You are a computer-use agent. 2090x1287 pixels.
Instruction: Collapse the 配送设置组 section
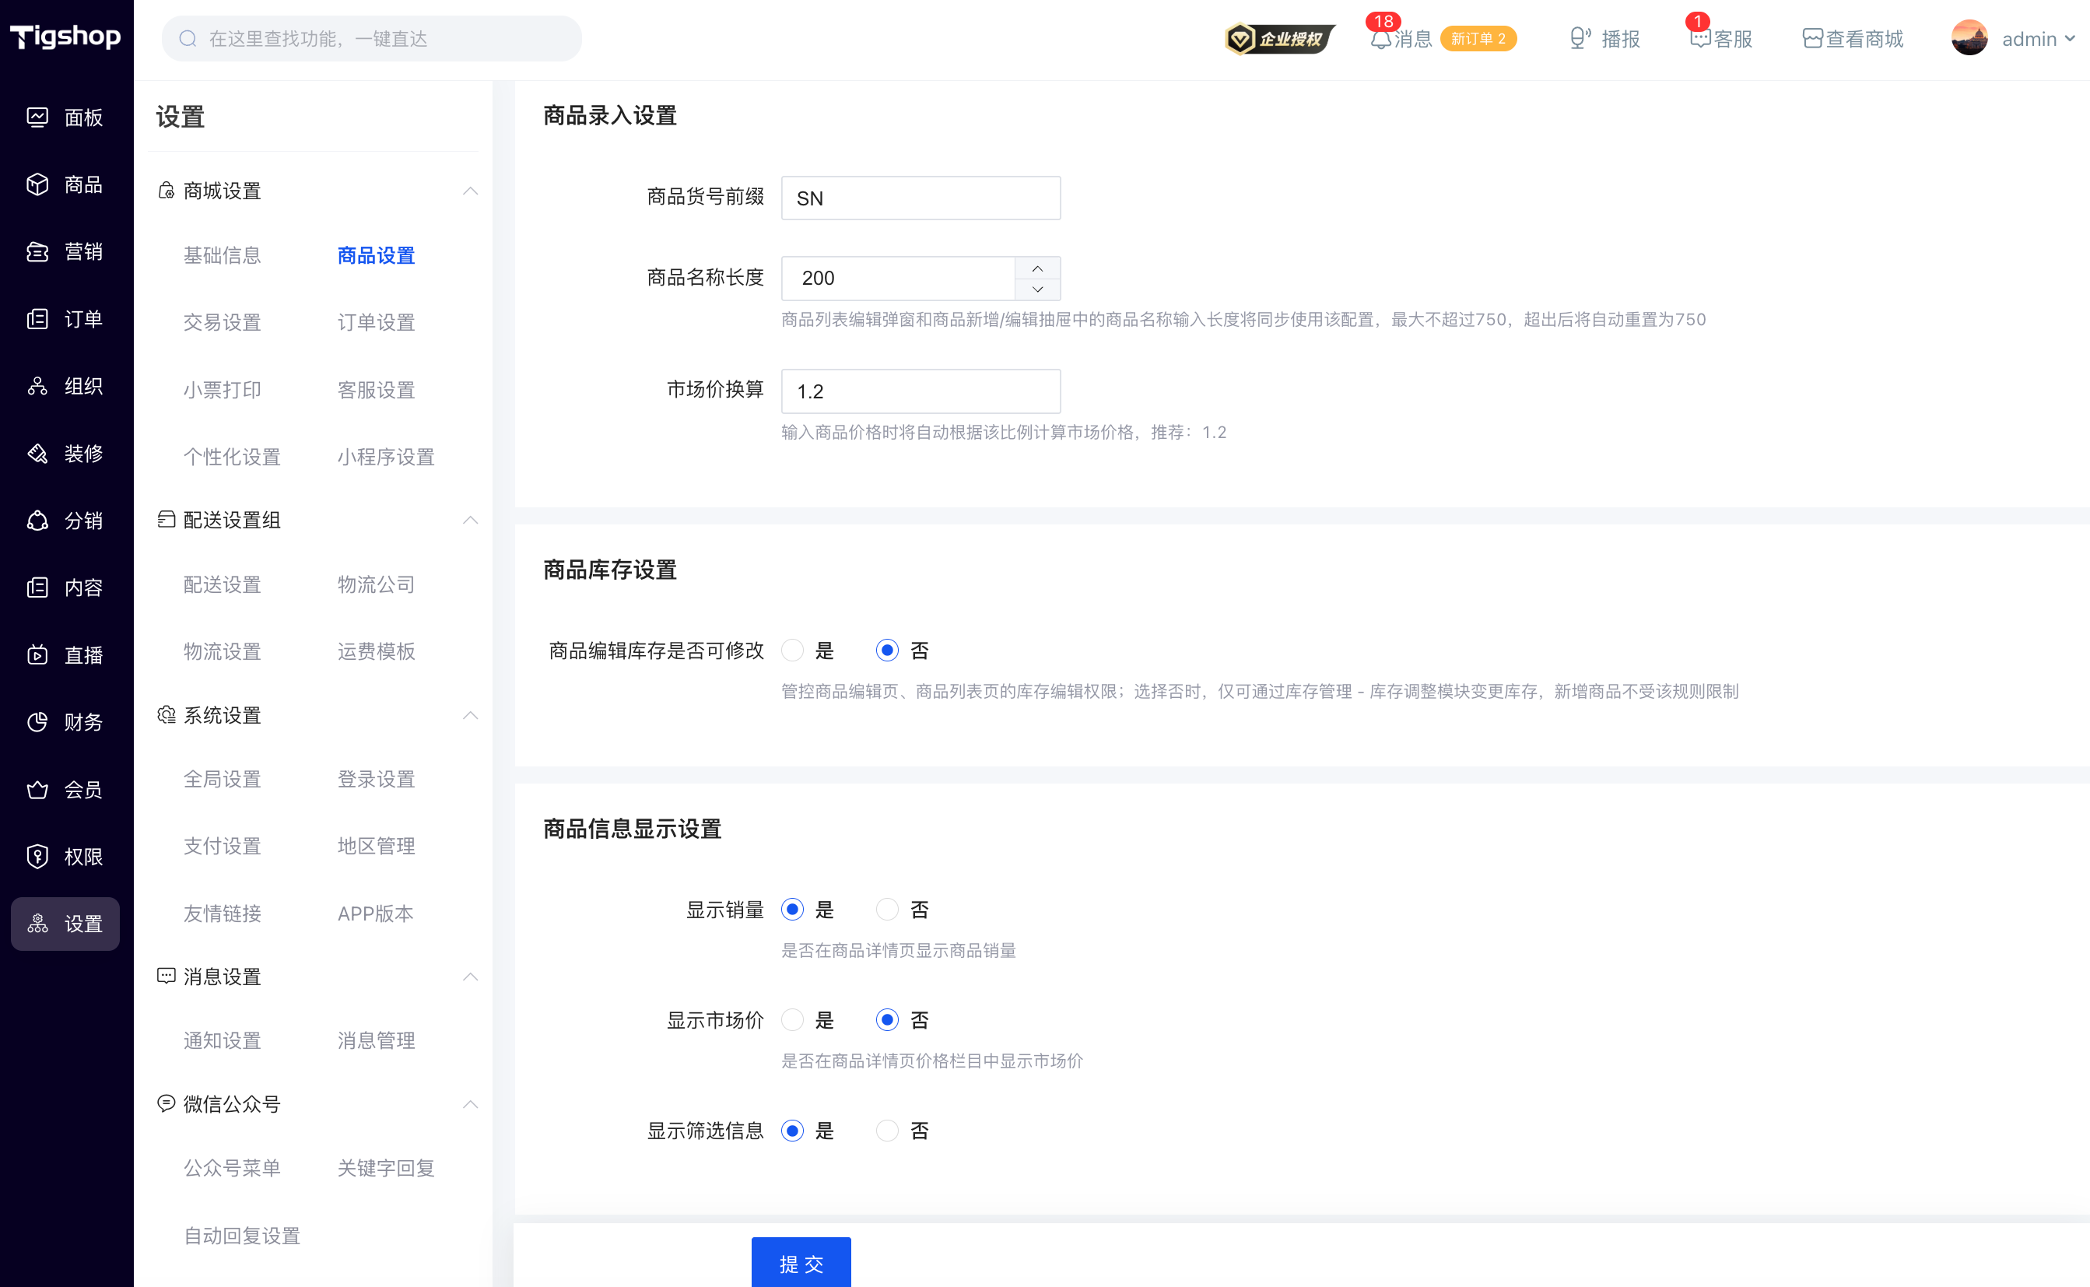[x=470, y=520]
